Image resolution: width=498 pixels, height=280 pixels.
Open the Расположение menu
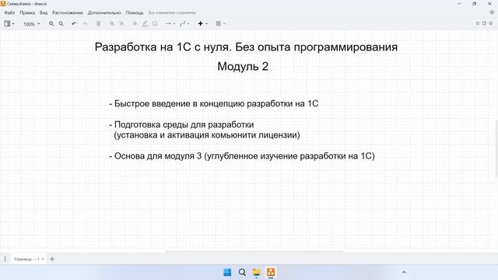tap(68, 12)
